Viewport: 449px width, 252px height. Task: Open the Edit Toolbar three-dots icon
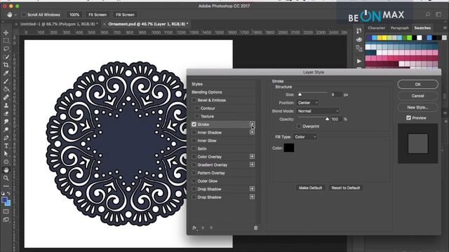point(6,186)
